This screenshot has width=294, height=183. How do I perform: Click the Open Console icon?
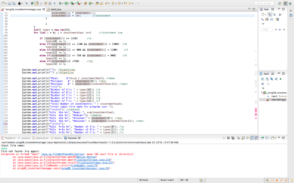(273, 138)
